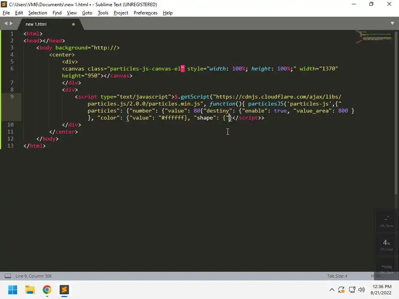
Task: Click line number 13 in gutter
Action: tap(10, 146)
